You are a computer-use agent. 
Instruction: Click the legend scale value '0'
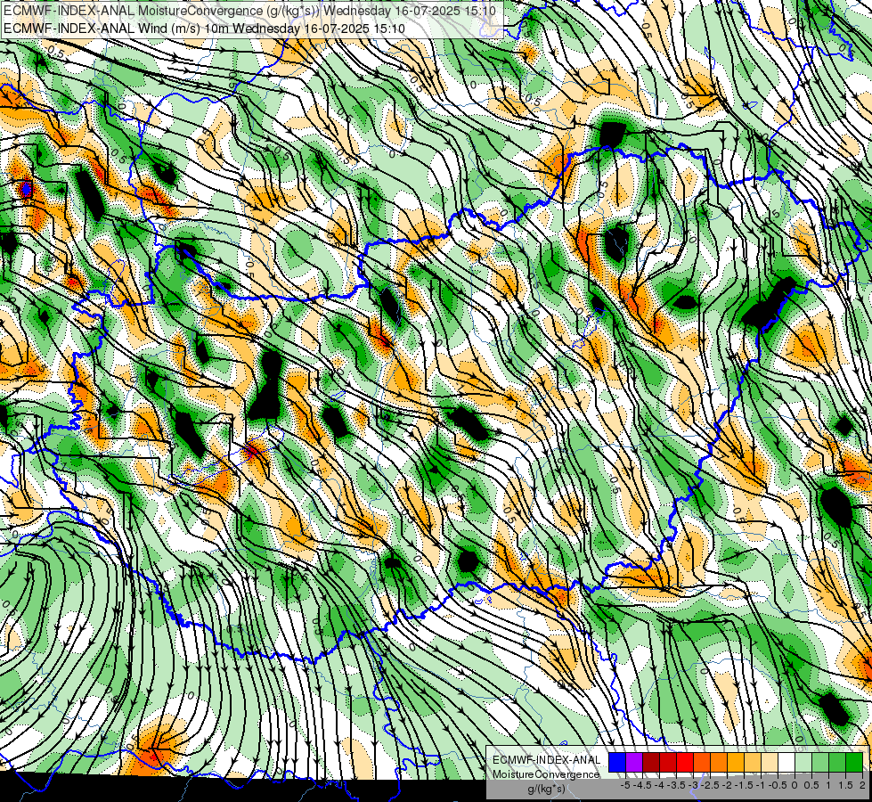pos(795,785)
